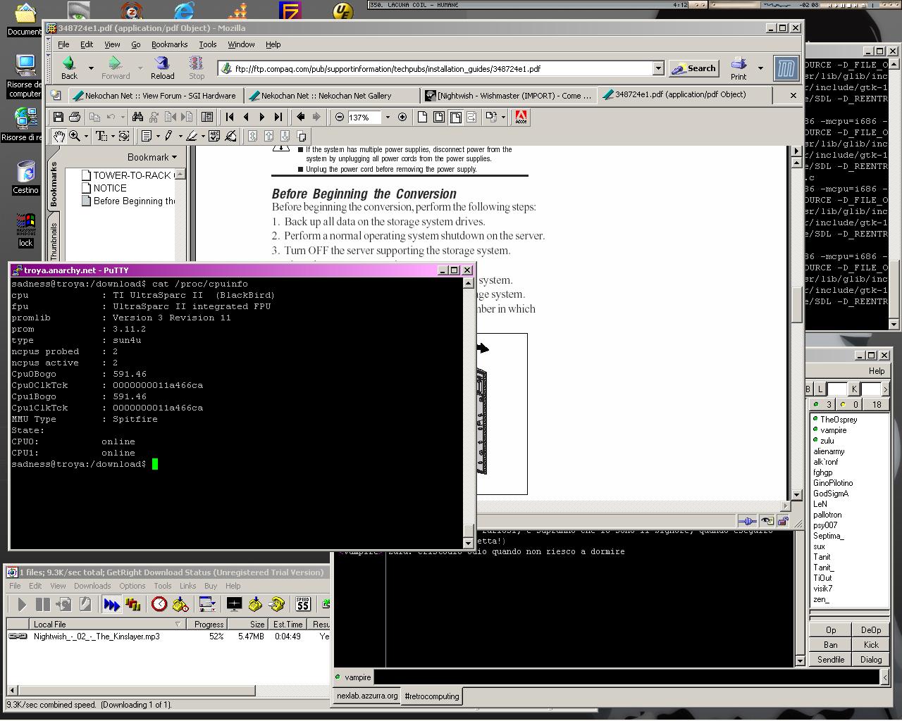Open Risorse del computer desktop icon
Screen dimensions: 902x721
point(25,76)
